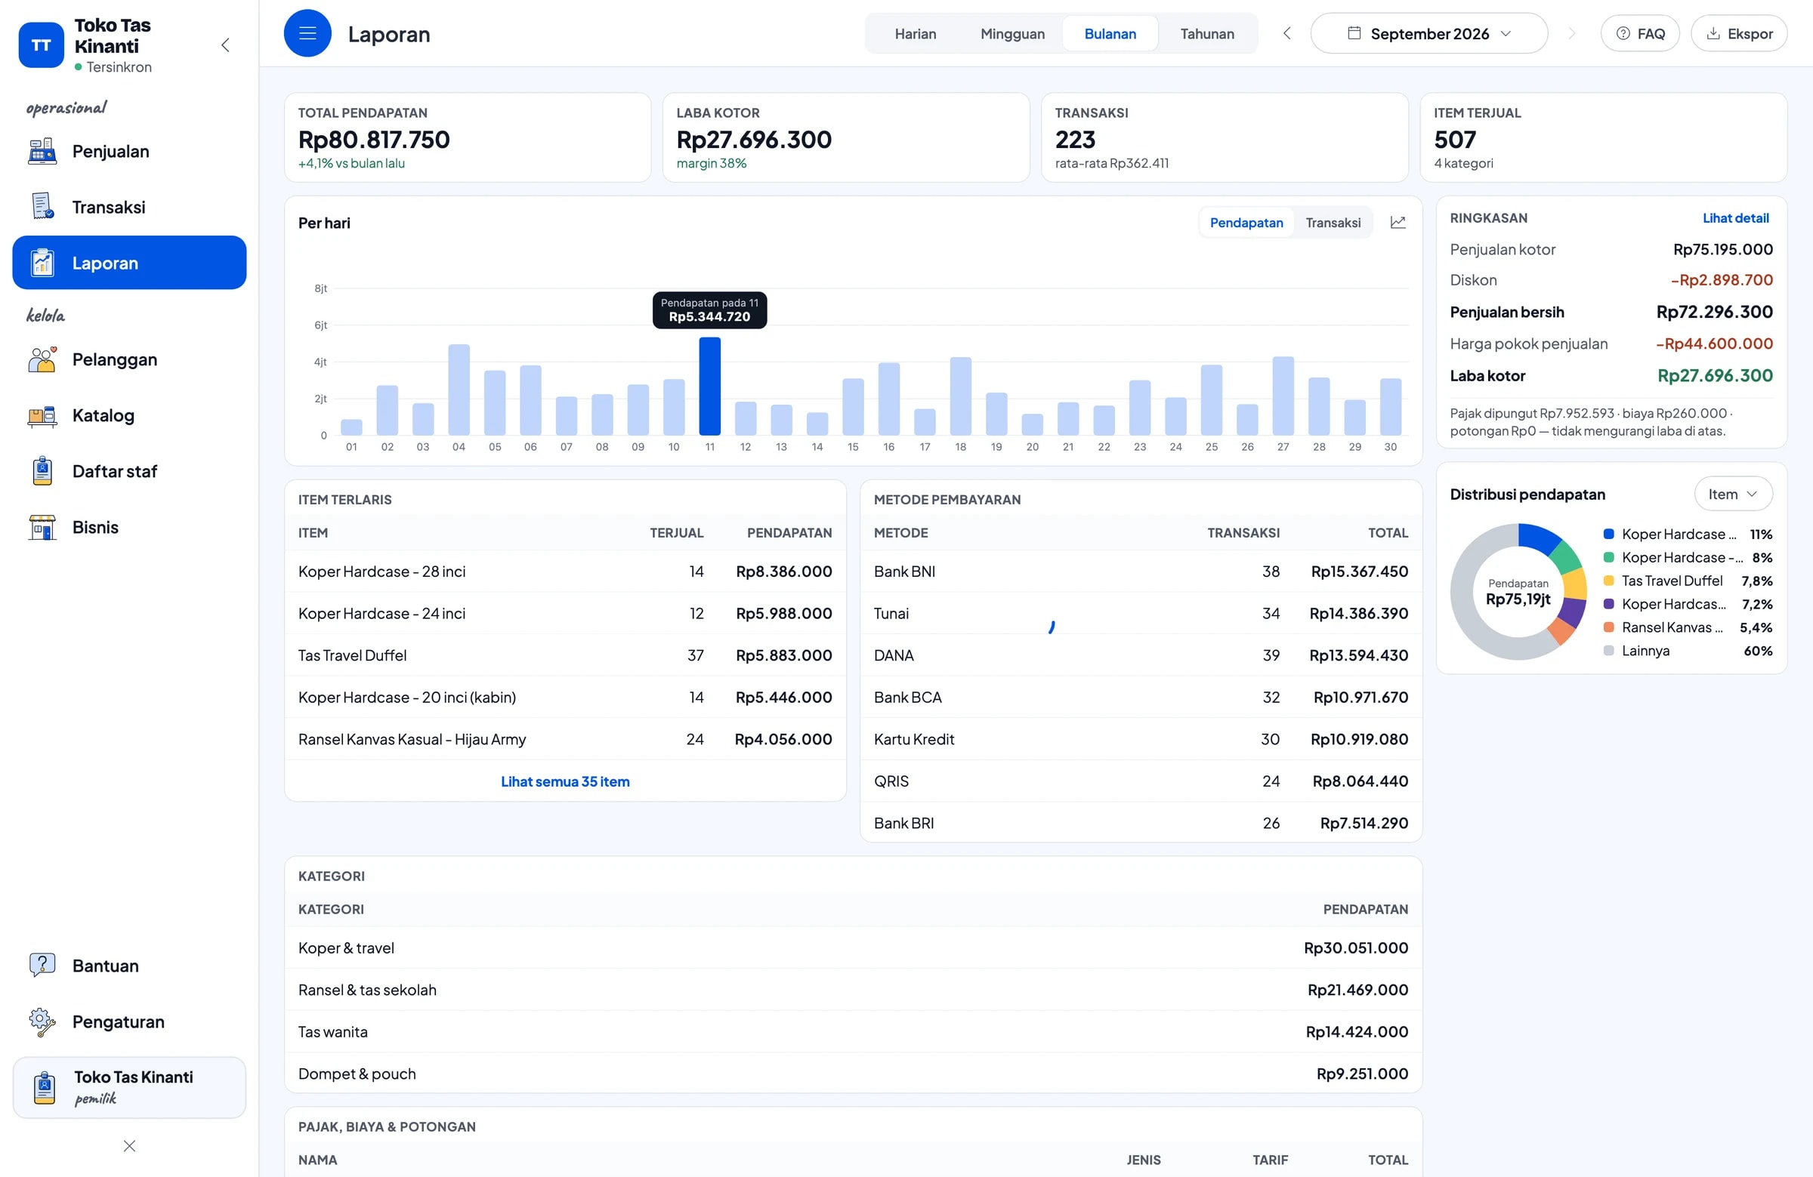The image size is (1813, 1177).
Task: Click the X icon below the sidebar
Action: (x=129, y=1146)
